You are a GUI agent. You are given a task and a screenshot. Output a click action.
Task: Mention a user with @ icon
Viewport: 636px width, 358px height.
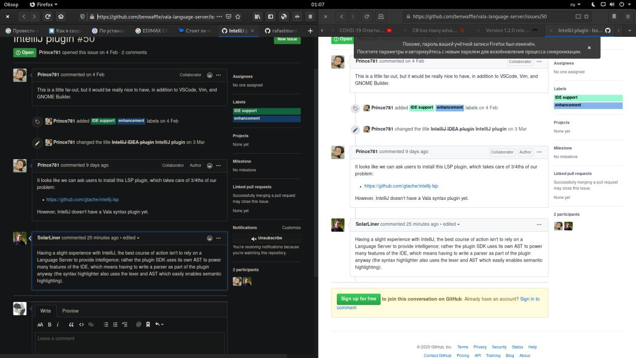(x=139, y=325)
